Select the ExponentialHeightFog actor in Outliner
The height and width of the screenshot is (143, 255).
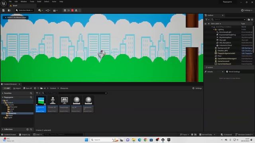coord(228,35)
